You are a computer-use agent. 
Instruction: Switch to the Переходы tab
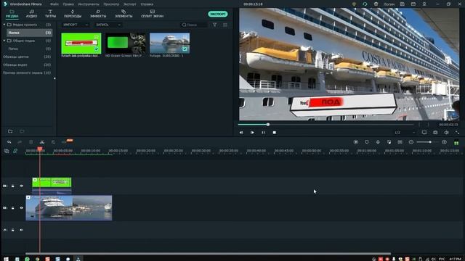[73, 14]
